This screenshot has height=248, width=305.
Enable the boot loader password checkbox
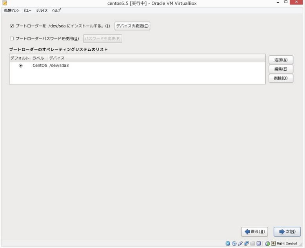pos(12,39)
